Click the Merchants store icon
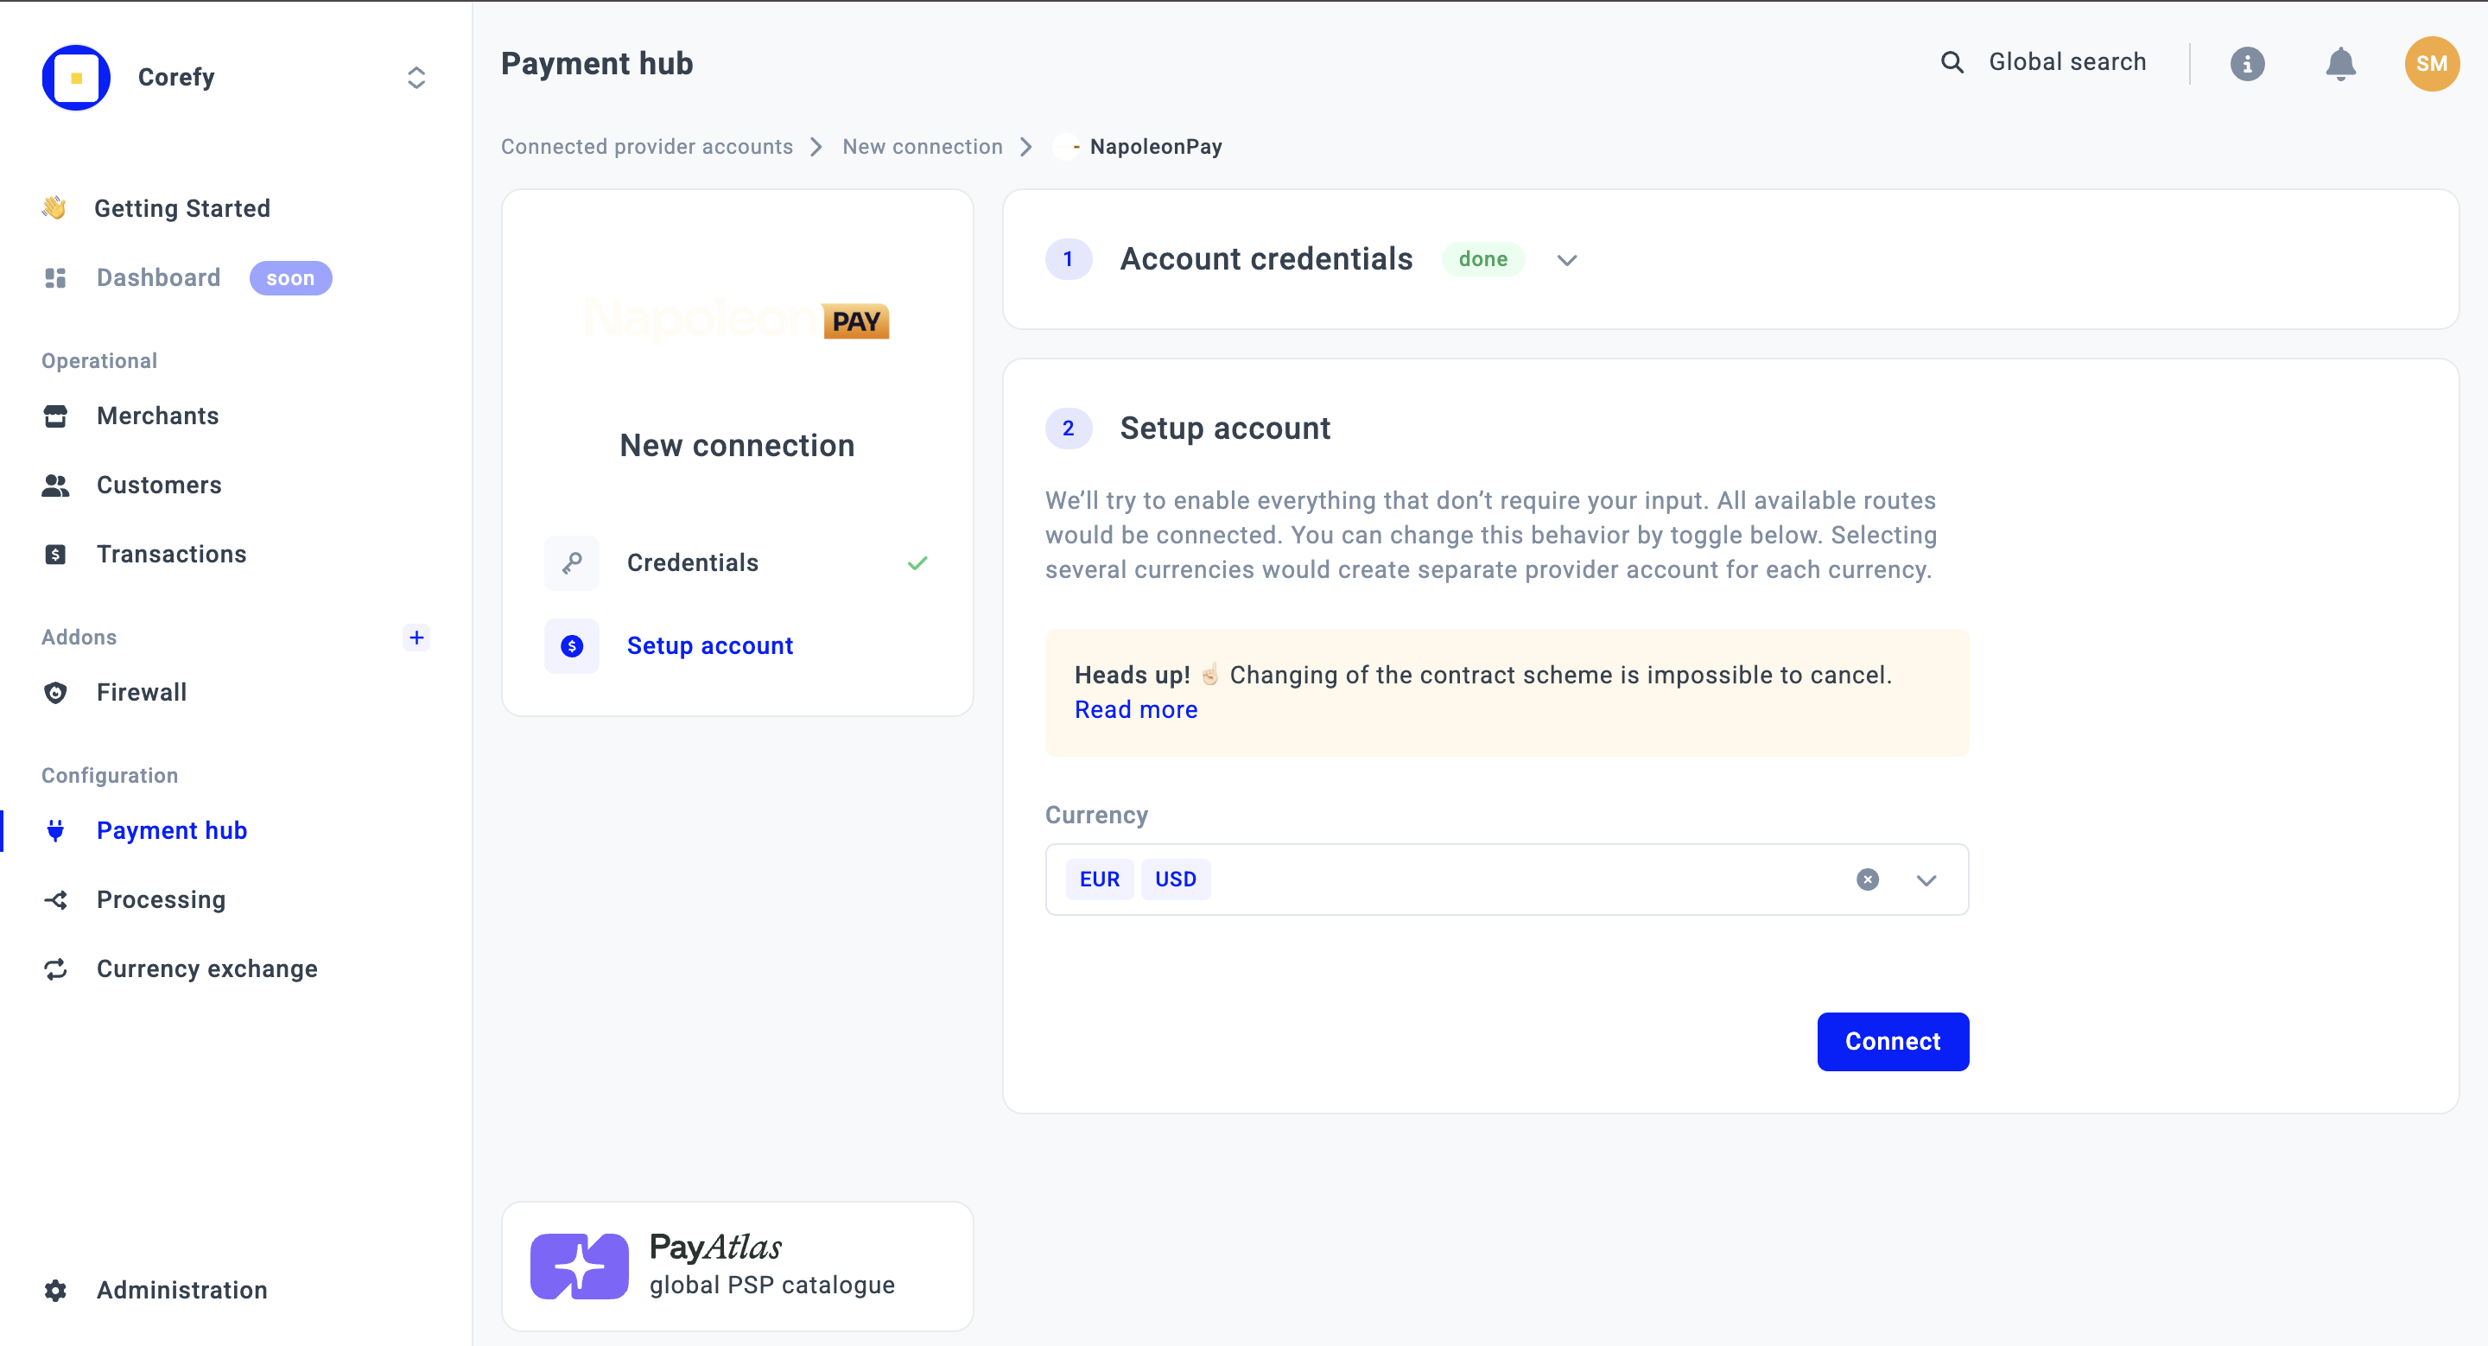 55,416
